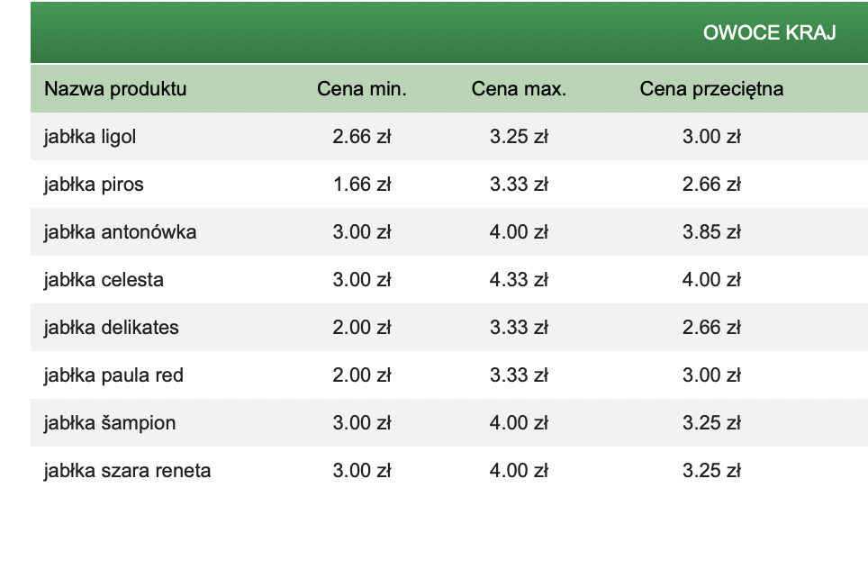Select the Cena min. column header
Screen dimensions: 868x569
pyautogui.click(x=361, y=89)
